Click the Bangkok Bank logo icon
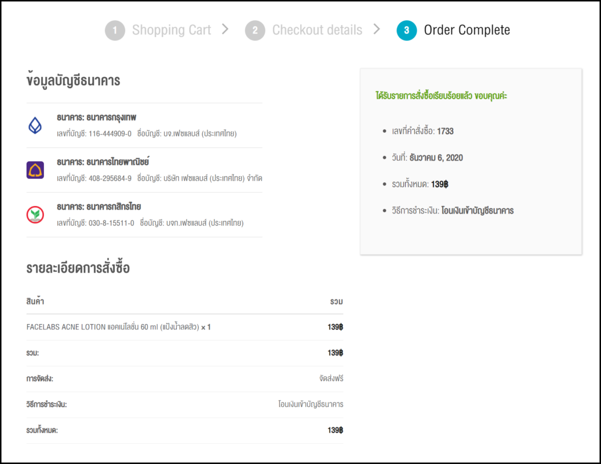This screenshot has width=601, height=464. 35,125
